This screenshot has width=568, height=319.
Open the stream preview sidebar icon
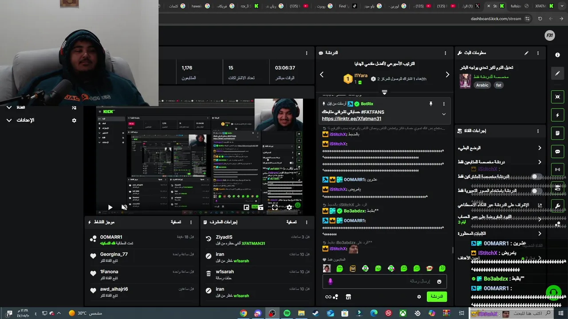tap(557, 97)
